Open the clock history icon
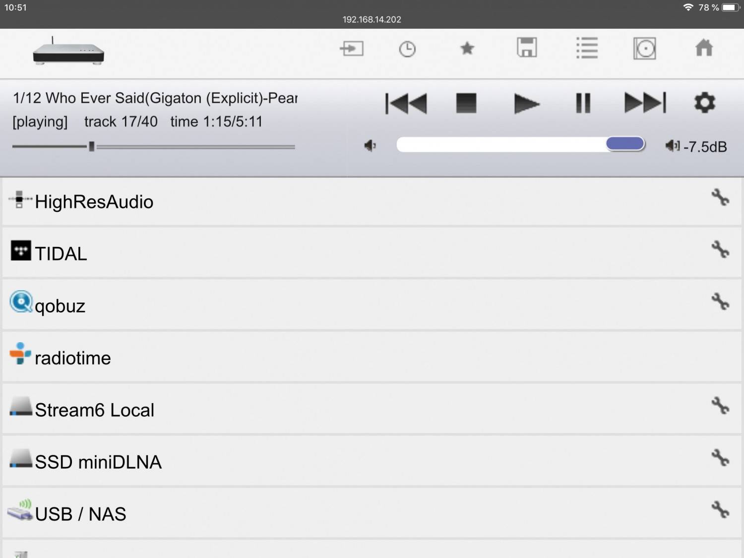Screen dimensions: 744x558 407,49
